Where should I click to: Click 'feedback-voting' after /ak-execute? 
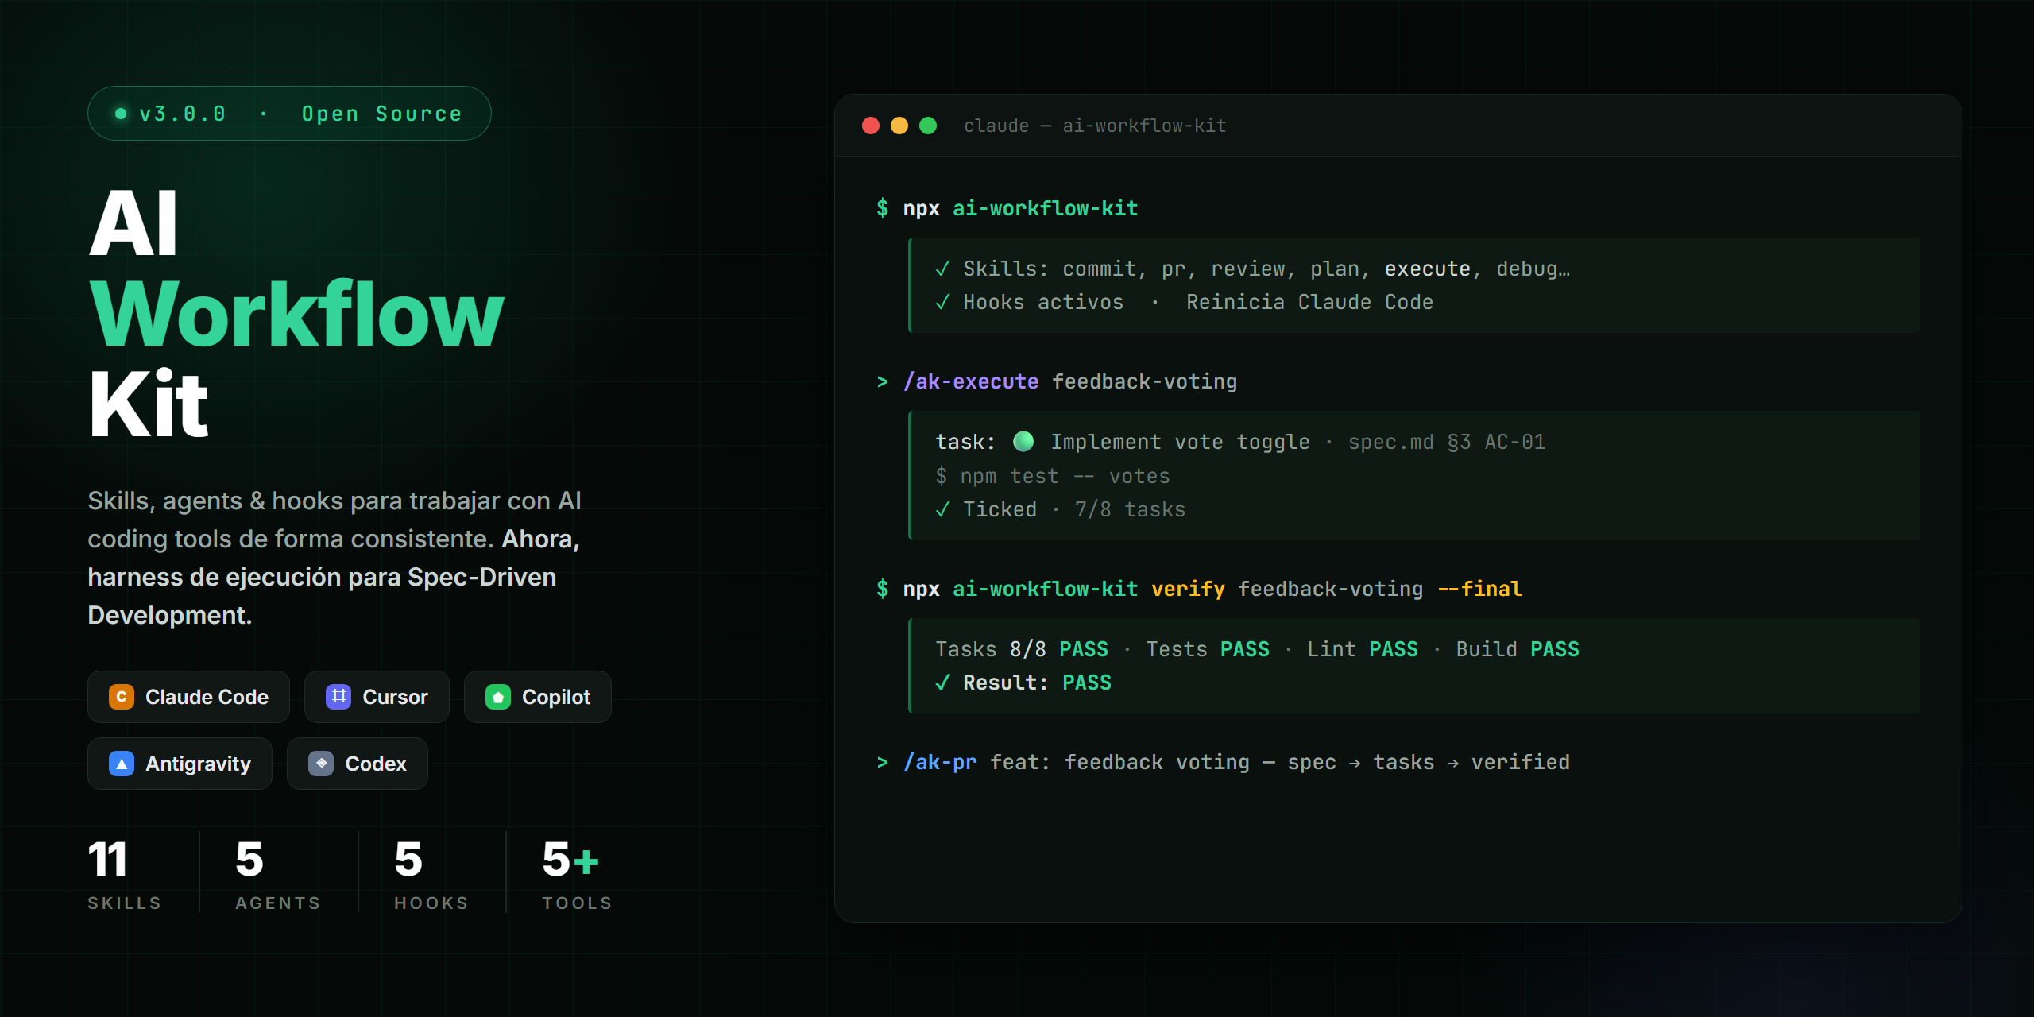tap(1145, 381)
